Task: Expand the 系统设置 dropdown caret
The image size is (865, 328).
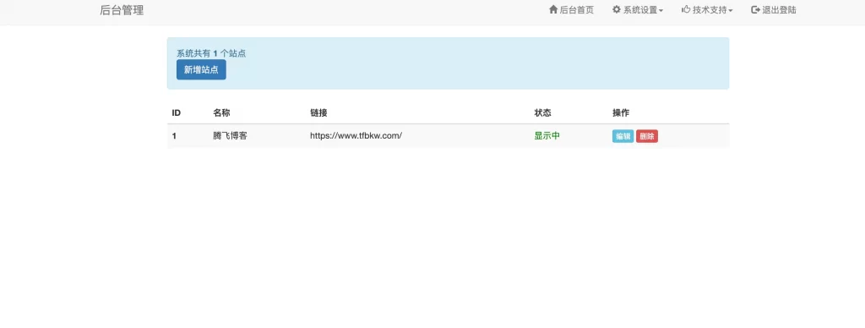Action: click(661, 10)
